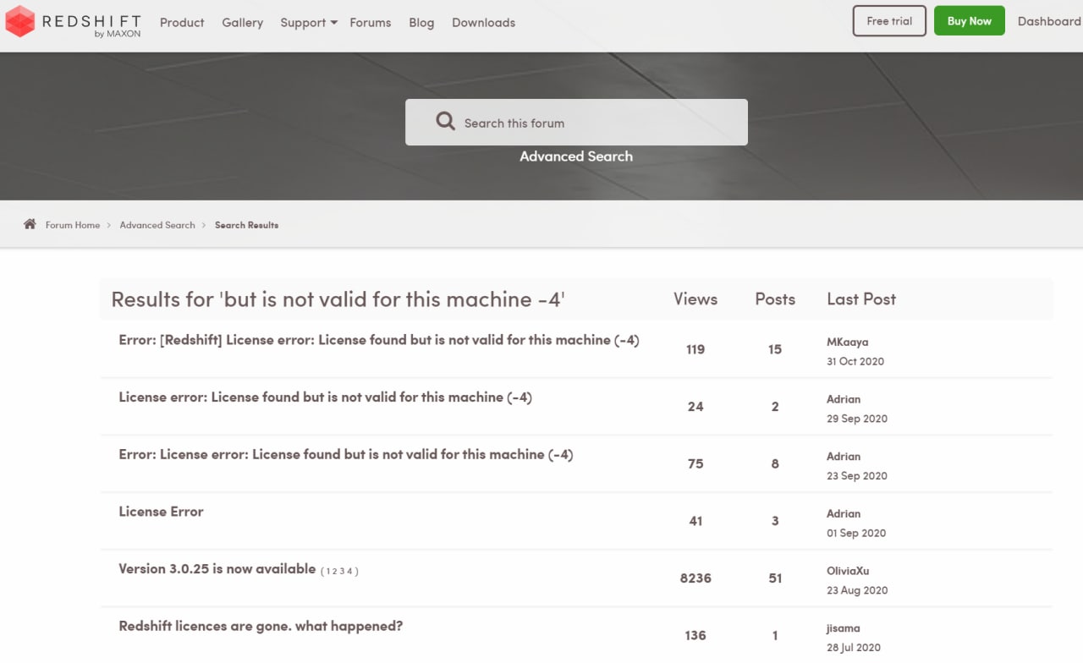Go to page 1 of Version 3.0.25 thread

click(x=328, y=572)
